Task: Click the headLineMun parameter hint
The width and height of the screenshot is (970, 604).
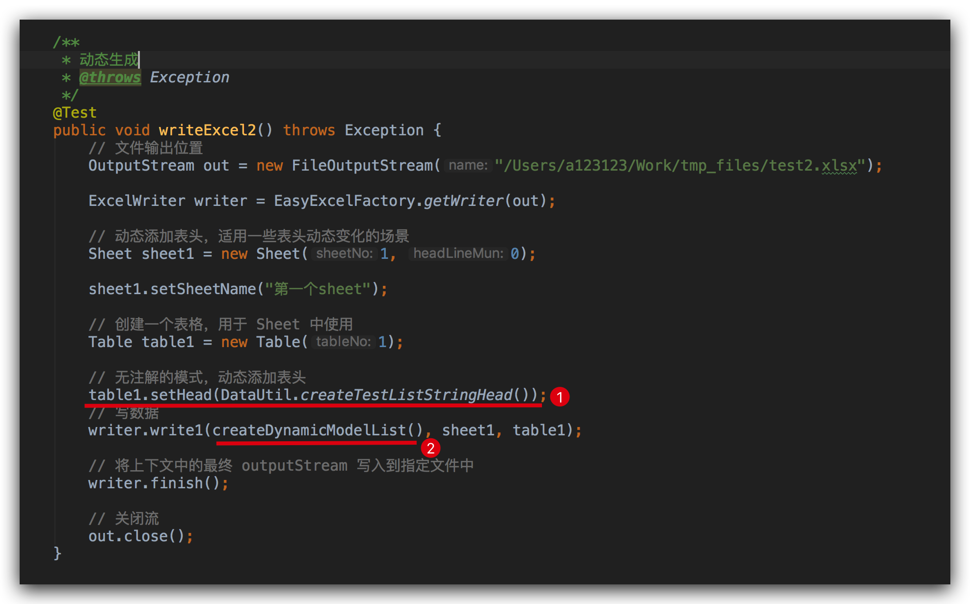Action: 458,253
